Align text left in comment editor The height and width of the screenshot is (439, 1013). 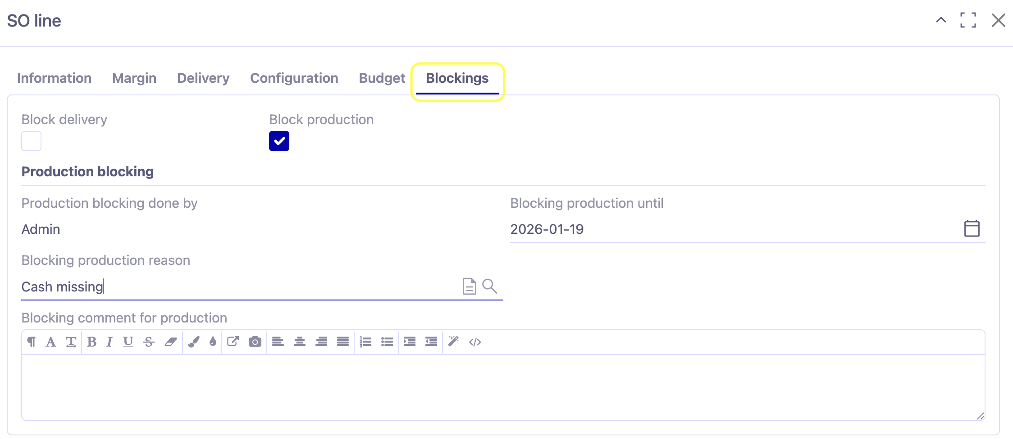tap(278, 342)
